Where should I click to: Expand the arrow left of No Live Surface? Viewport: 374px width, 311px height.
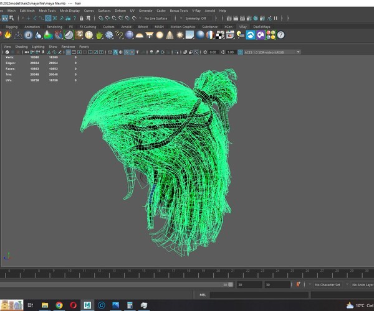pos(140,18)
